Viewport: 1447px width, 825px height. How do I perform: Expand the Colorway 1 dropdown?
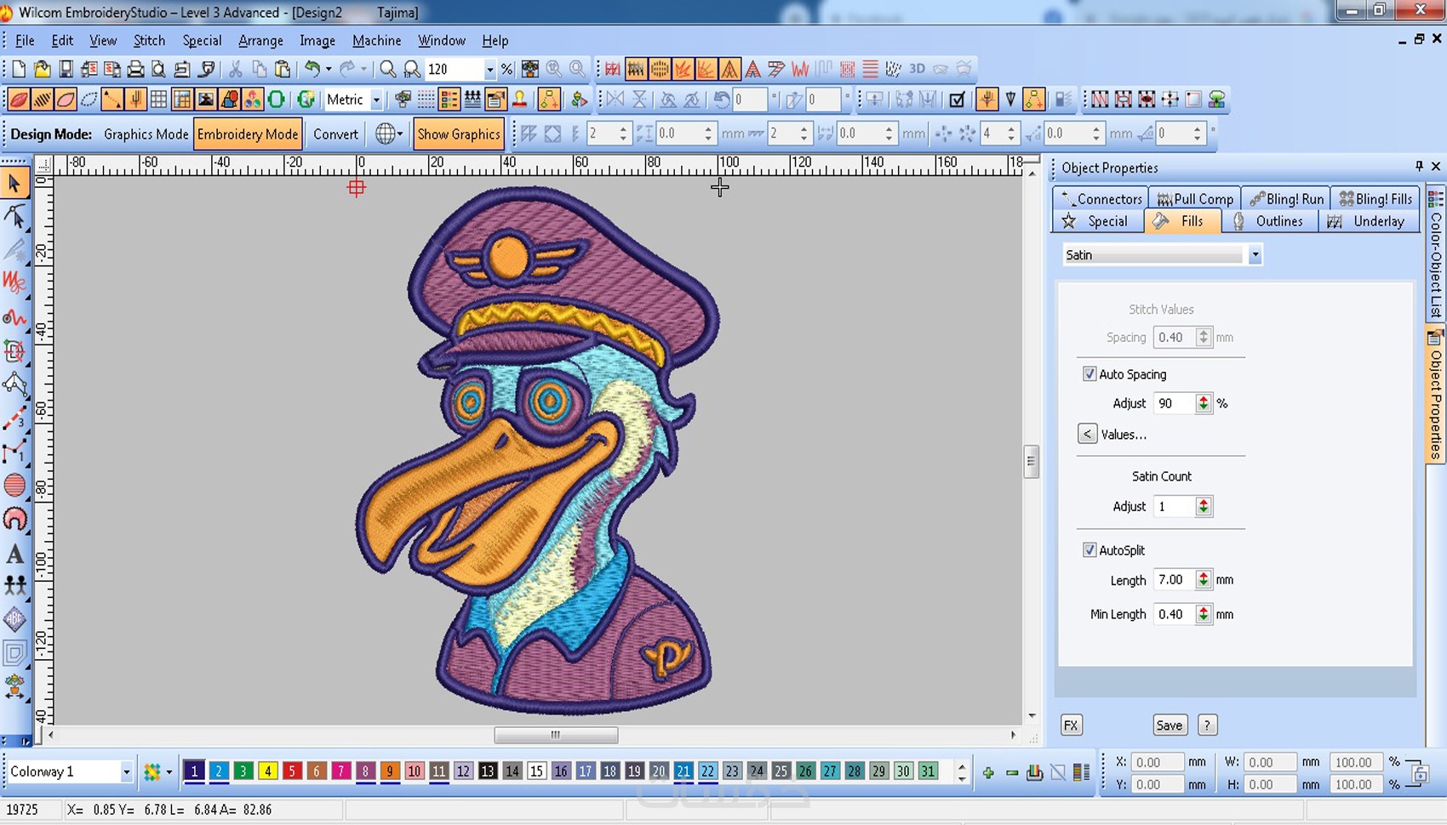(x=126, y=772)
